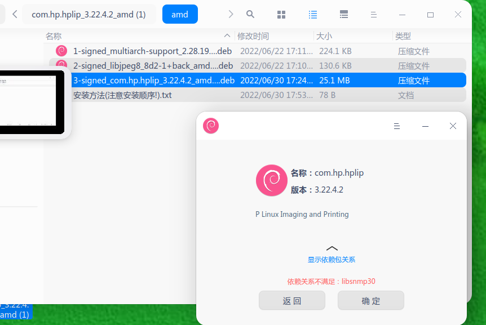486x325 pixels.
Task: Toggle name sort order arrow
Action: pos(227,36)
